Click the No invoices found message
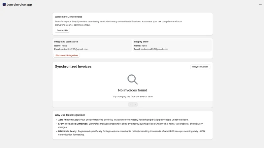 (133, 90)
